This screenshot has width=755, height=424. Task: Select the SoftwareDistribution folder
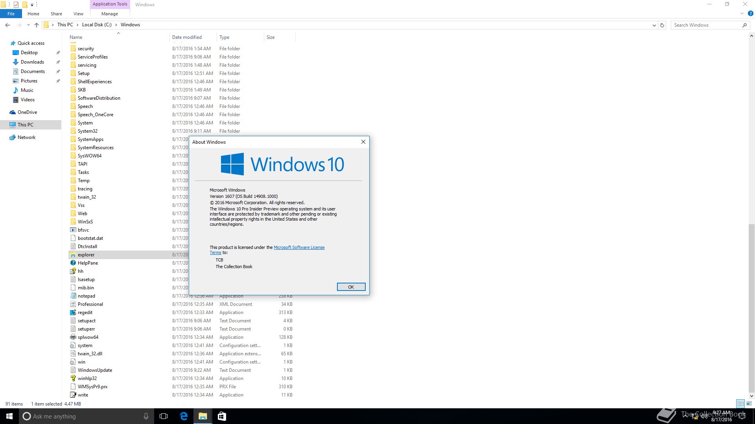click(x=99, y=98)
